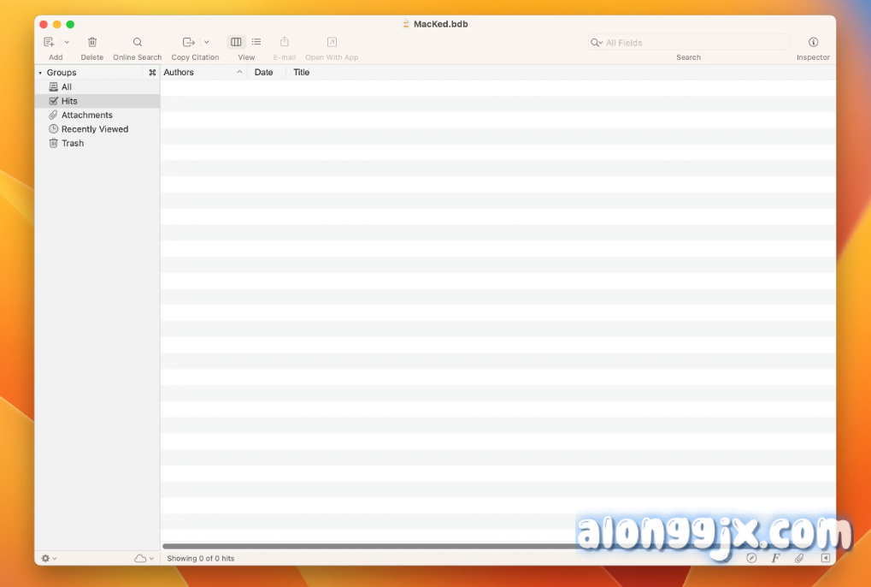Open the Add button dropdown arrow

67,42
